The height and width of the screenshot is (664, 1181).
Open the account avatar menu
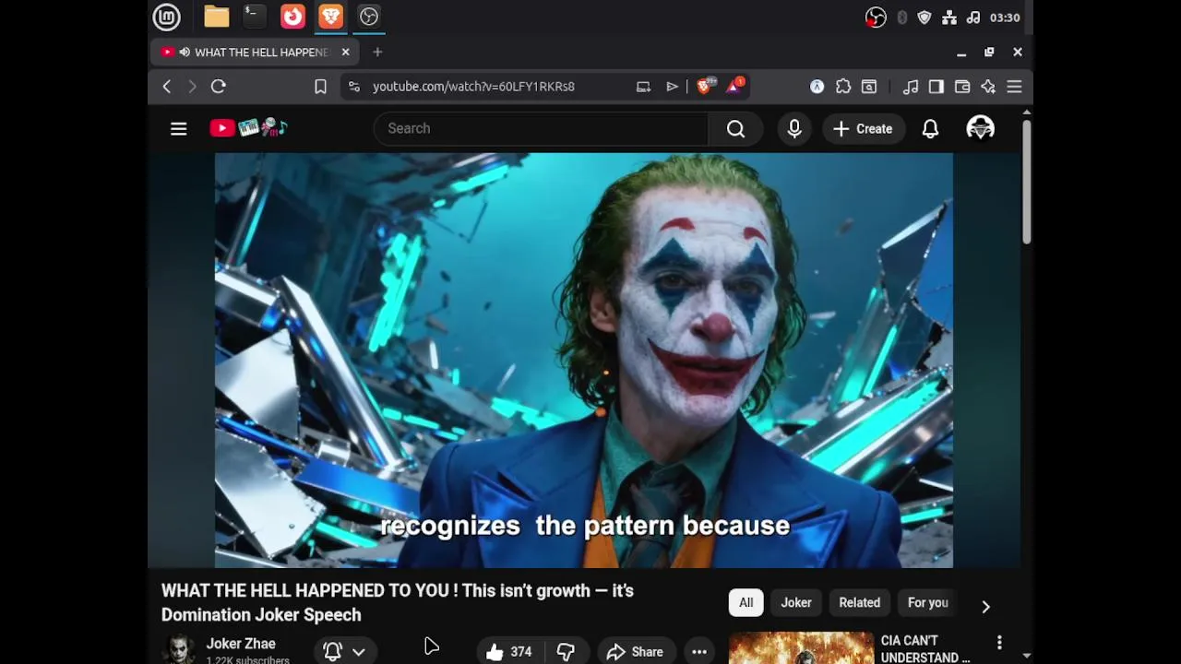[980, 129]
